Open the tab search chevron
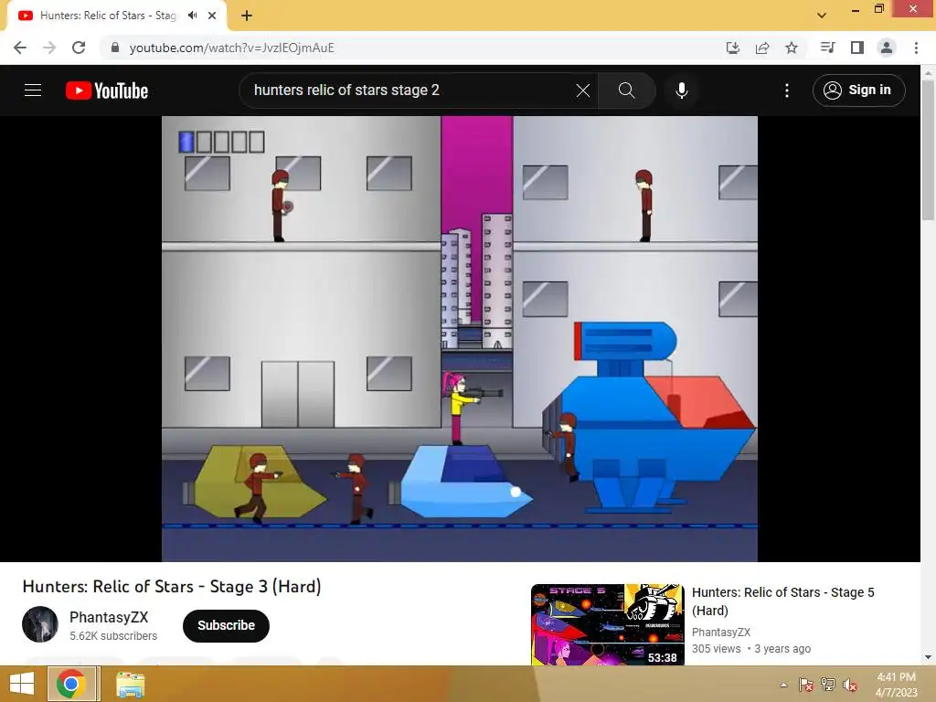 (822, 16)
